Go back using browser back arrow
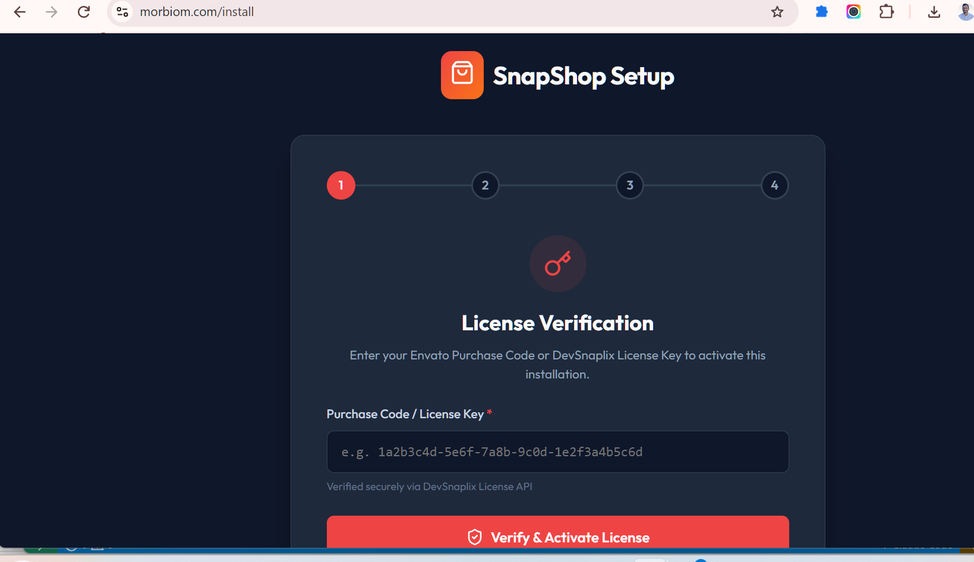Screen dimensions: 974x562 click(x=20, y=12)
